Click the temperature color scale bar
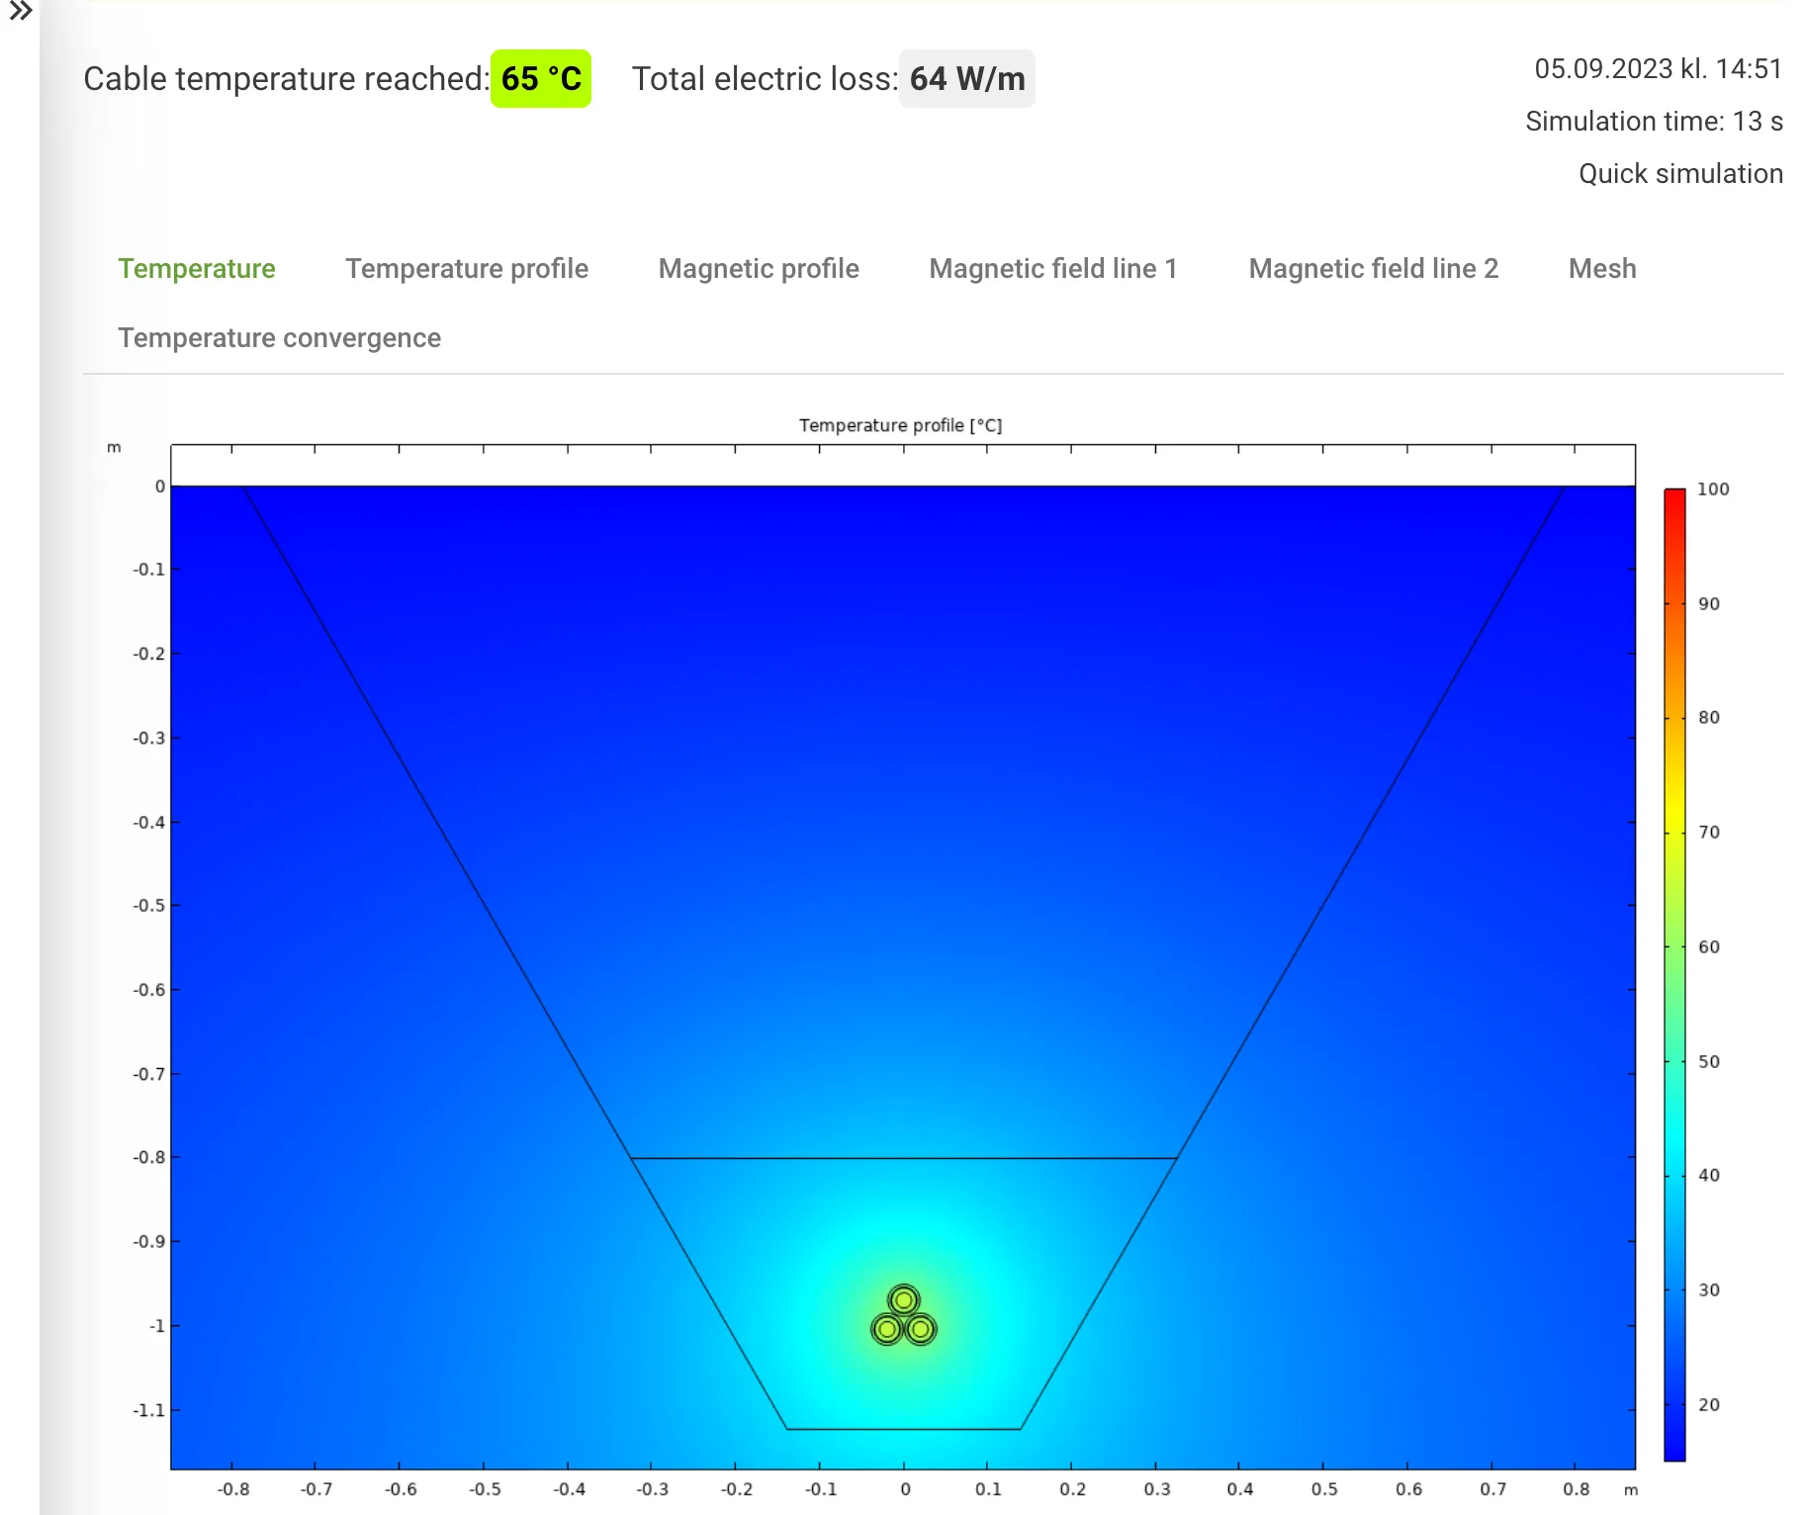Viewport: 1806px width, 1515px height. click(1673, 974)
